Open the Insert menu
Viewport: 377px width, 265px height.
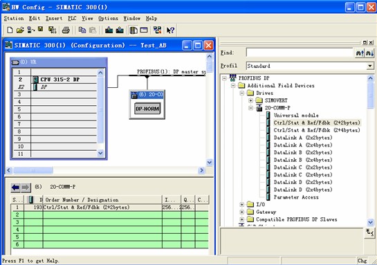(x=54, y=19)
